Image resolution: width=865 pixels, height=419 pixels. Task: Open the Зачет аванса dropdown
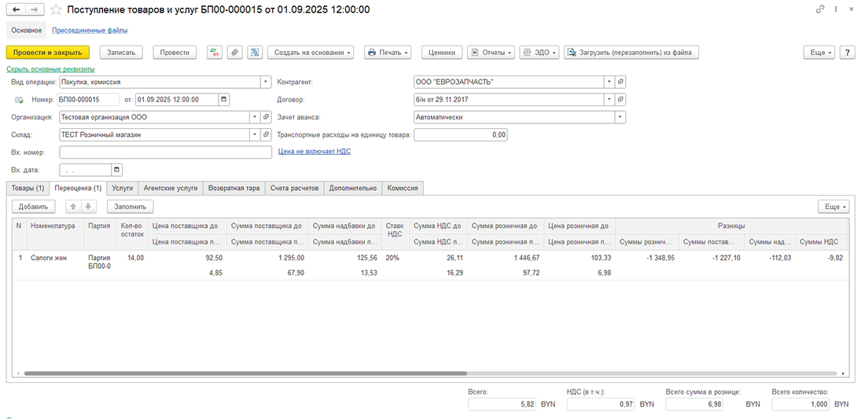[x=620, y=117]
